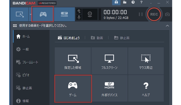Image resolution: width=181 pixels, height=105 pixels.
Task: Click the 0 bytes / 22.4GB storage text
Action: tap(116, 18)
